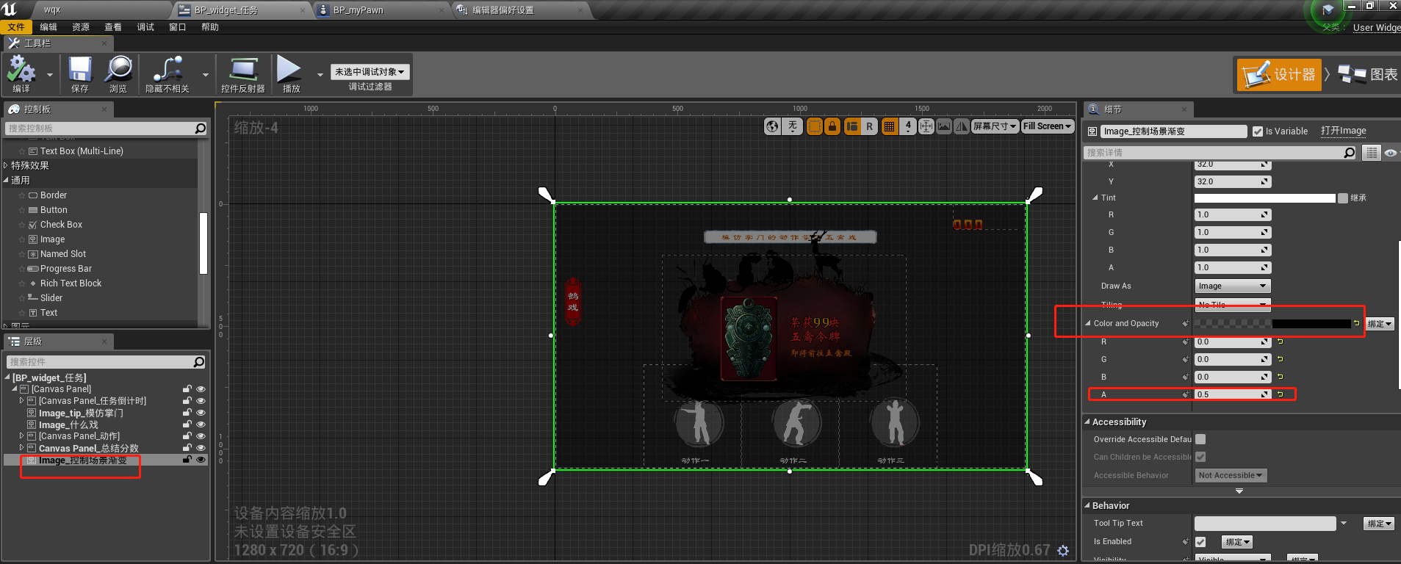Click the Compile (编译) toolbar icon
The image size is (1401, 564).
21,70
